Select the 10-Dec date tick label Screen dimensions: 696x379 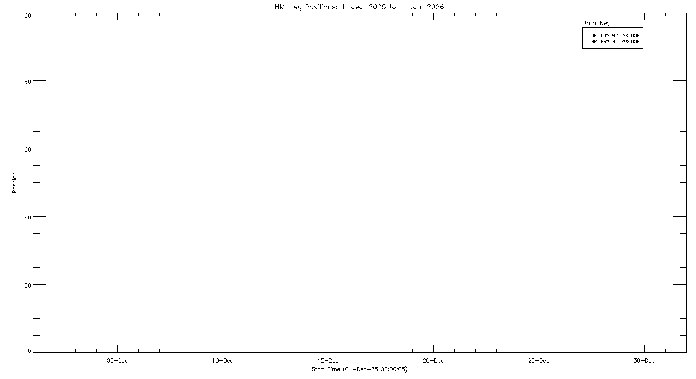click(x=222, y=360)
